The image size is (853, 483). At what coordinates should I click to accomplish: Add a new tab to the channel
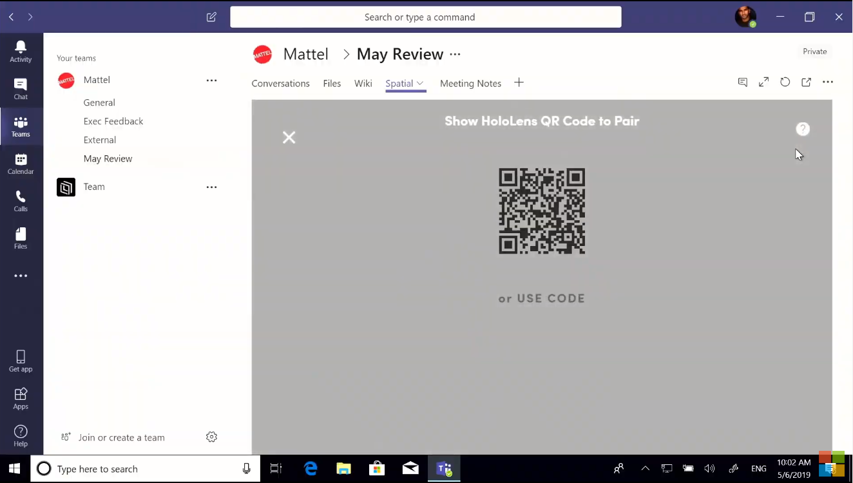pyautogui.click(x=519, y=82)
